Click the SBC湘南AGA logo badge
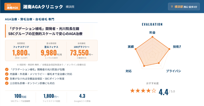This screenshot has width=204, height=106. point(12,6)
